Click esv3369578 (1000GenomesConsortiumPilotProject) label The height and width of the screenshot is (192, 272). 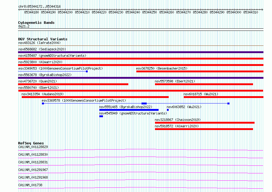(x=84, y=100)
